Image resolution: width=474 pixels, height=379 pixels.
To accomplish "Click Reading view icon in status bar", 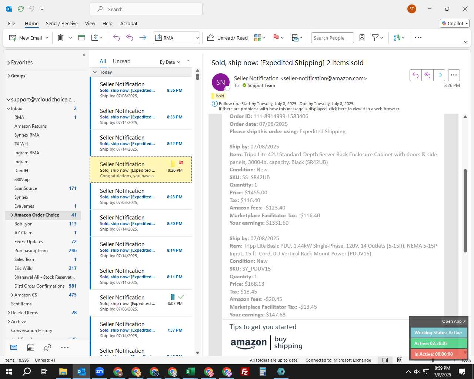I will pyautogui.click(x=400, y=360).
